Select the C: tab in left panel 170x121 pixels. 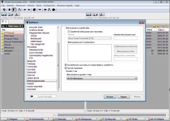[5, 22]
